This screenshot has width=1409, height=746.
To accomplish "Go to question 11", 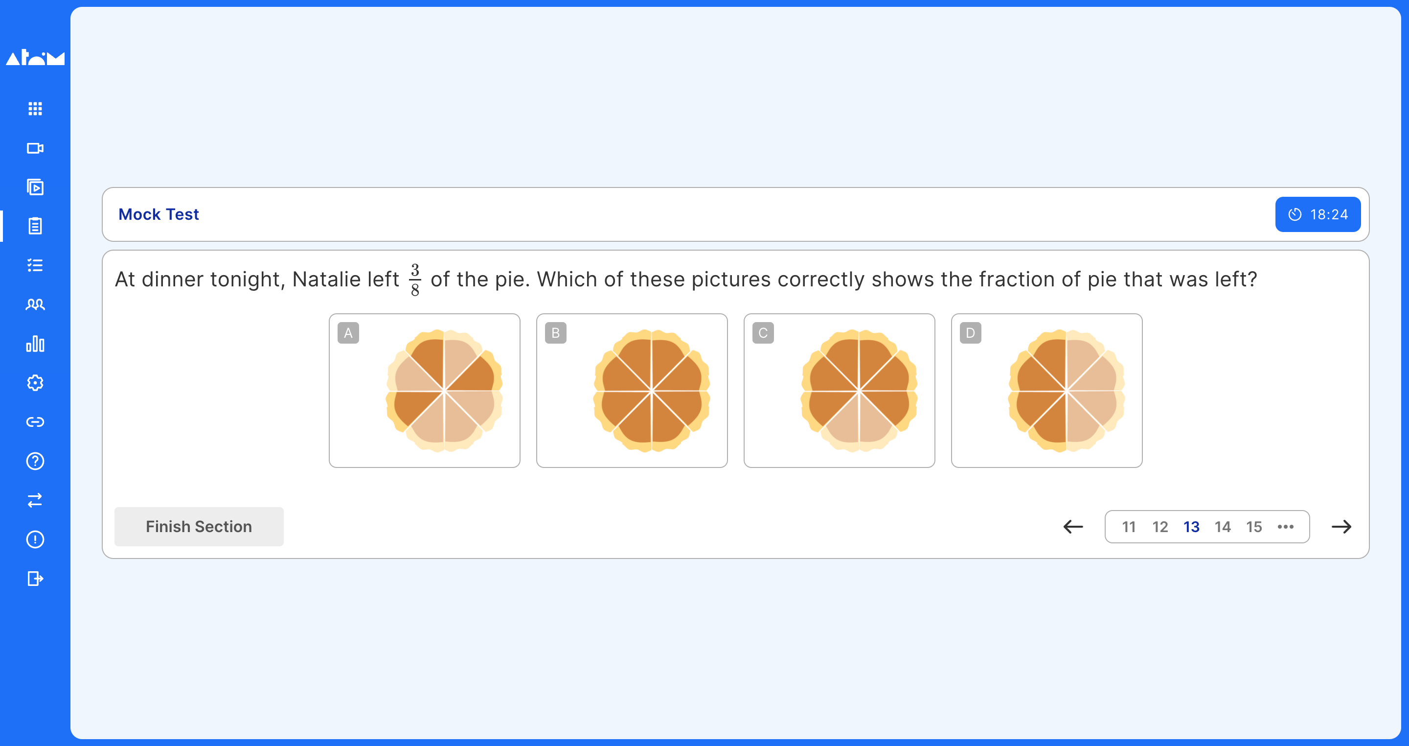I will 1128,527.
